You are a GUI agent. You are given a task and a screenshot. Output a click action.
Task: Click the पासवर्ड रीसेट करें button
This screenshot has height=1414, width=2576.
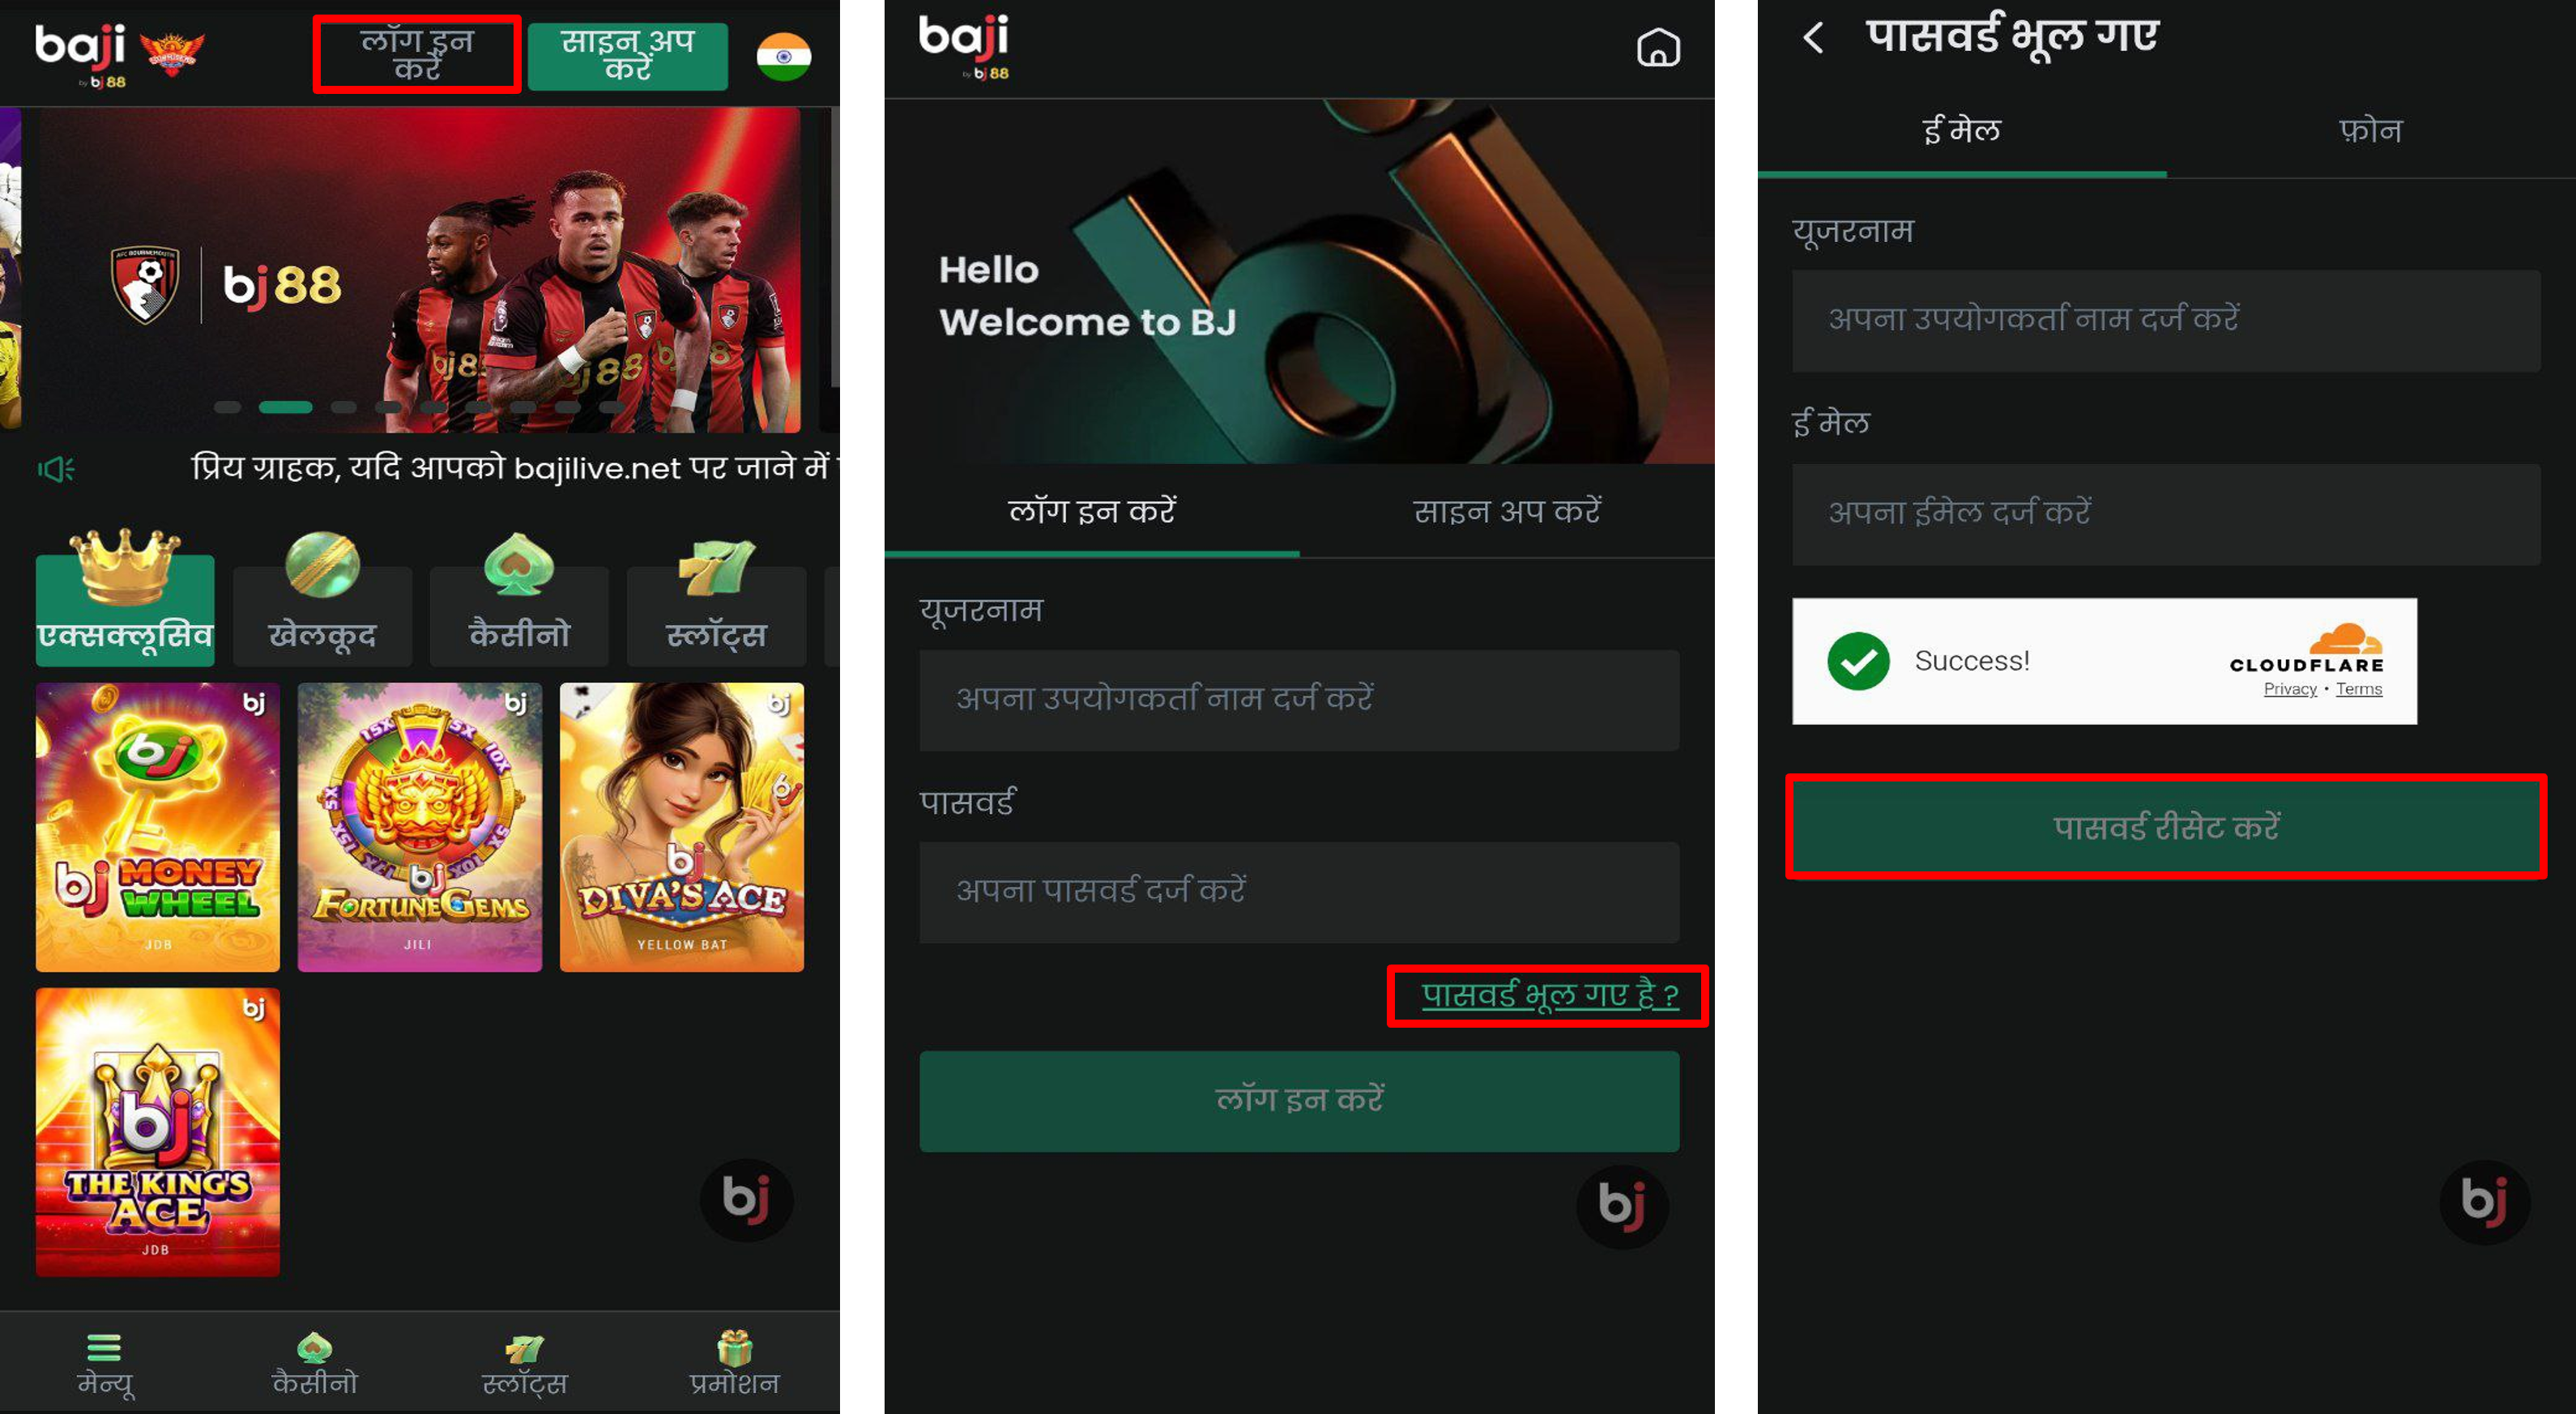(2166, 827)
